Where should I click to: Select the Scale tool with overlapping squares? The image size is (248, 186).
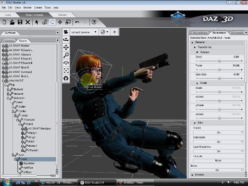click(x=68, y=22)
